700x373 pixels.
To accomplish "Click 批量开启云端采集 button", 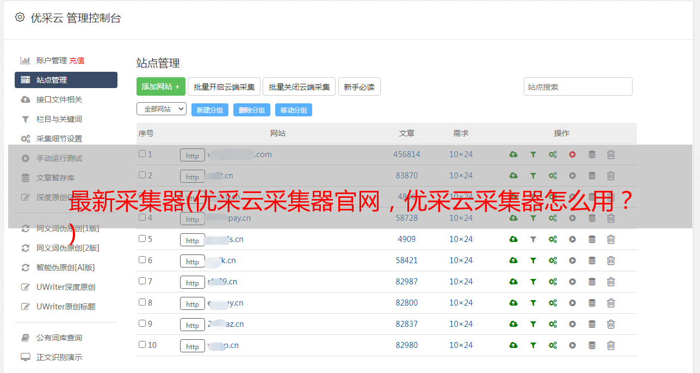I will coord(224,86).
